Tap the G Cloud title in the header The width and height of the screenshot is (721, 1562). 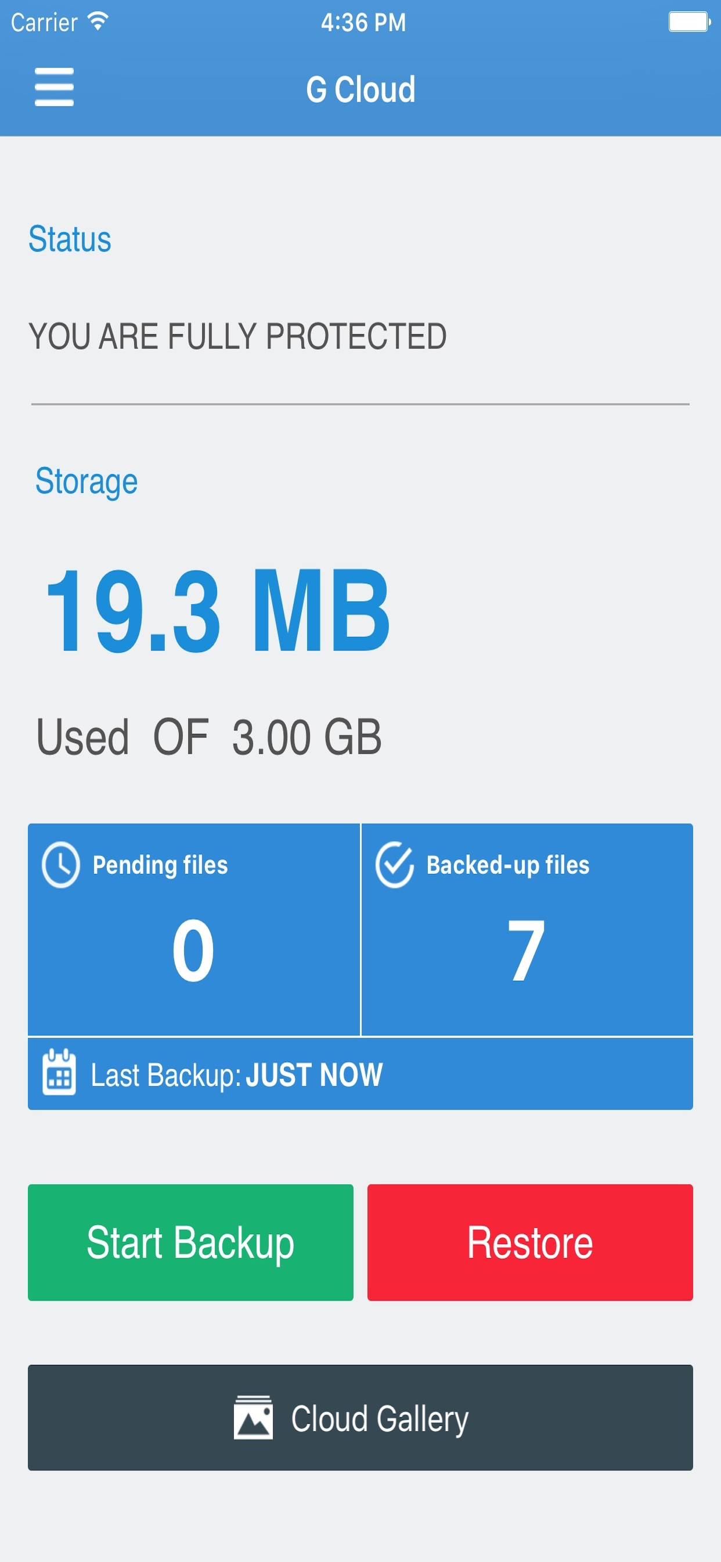360,88
